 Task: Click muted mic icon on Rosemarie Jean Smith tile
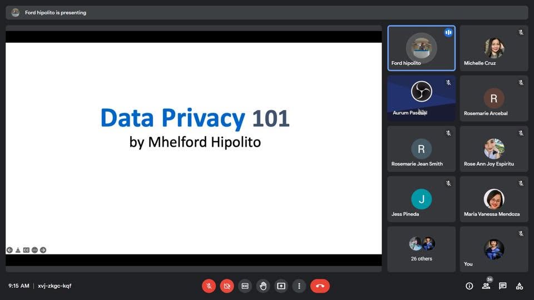(448, 133)
